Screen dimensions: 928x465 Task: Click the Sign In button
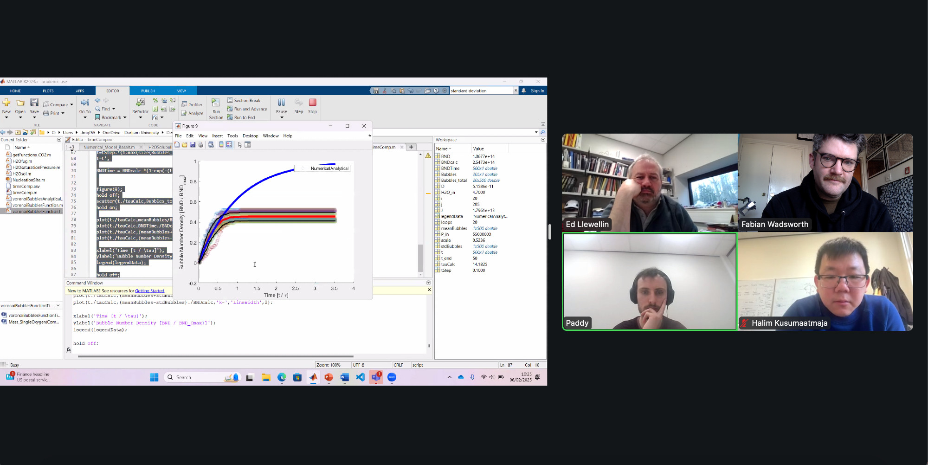tap(537, 91)
